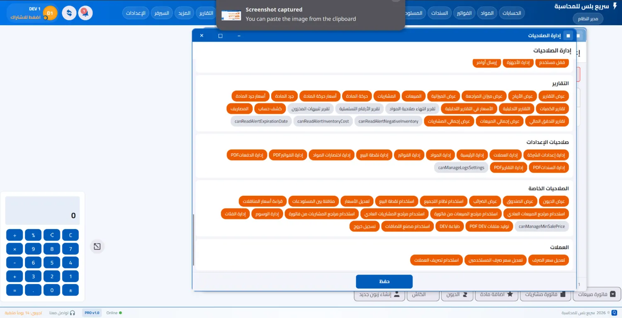The height and width of the screenshot is (318, 622).
Task: Click the PRO v1.0 version badge
Action: (92, 313)
